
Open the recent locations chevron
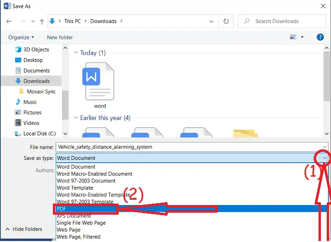[33, 21]
